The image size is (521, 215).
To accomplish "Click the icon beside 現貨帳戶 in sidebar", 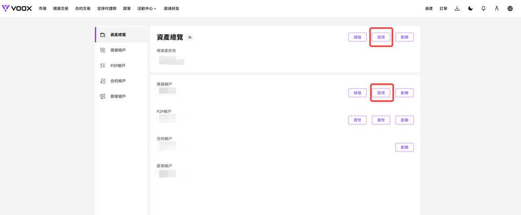I will pos(103,50).
